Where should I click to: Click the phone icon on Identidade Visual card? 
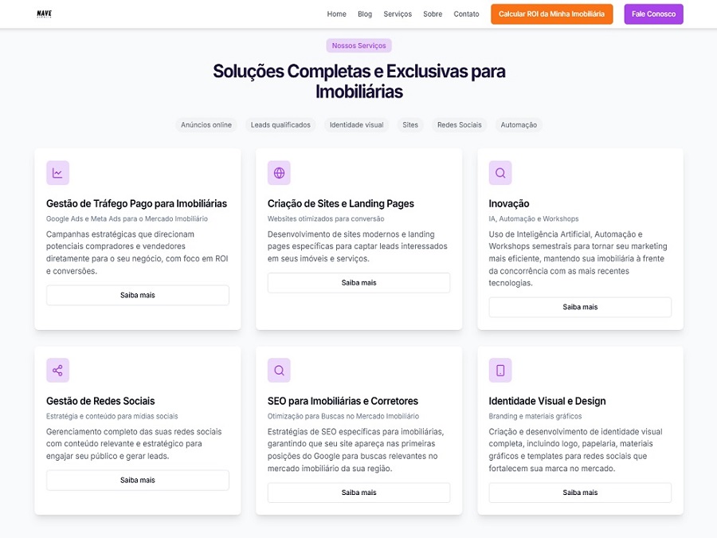[x=500, y=371]
